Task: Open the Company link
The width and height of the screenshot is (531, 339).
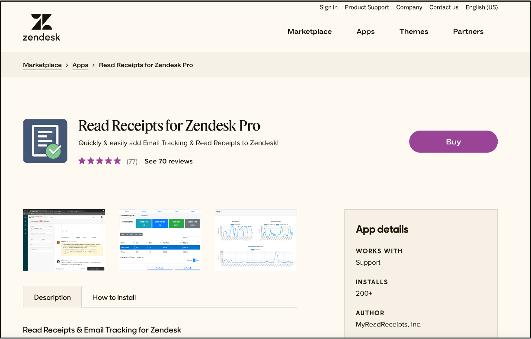Action: pyautogui.click(x=409, y=7)
